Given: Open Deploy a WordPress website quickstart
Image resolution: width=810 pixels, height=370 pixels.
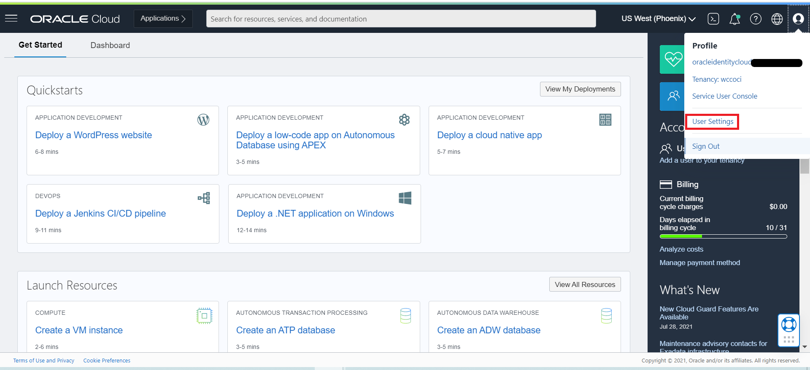Looking at the screenshot, I should coord(94,135).
